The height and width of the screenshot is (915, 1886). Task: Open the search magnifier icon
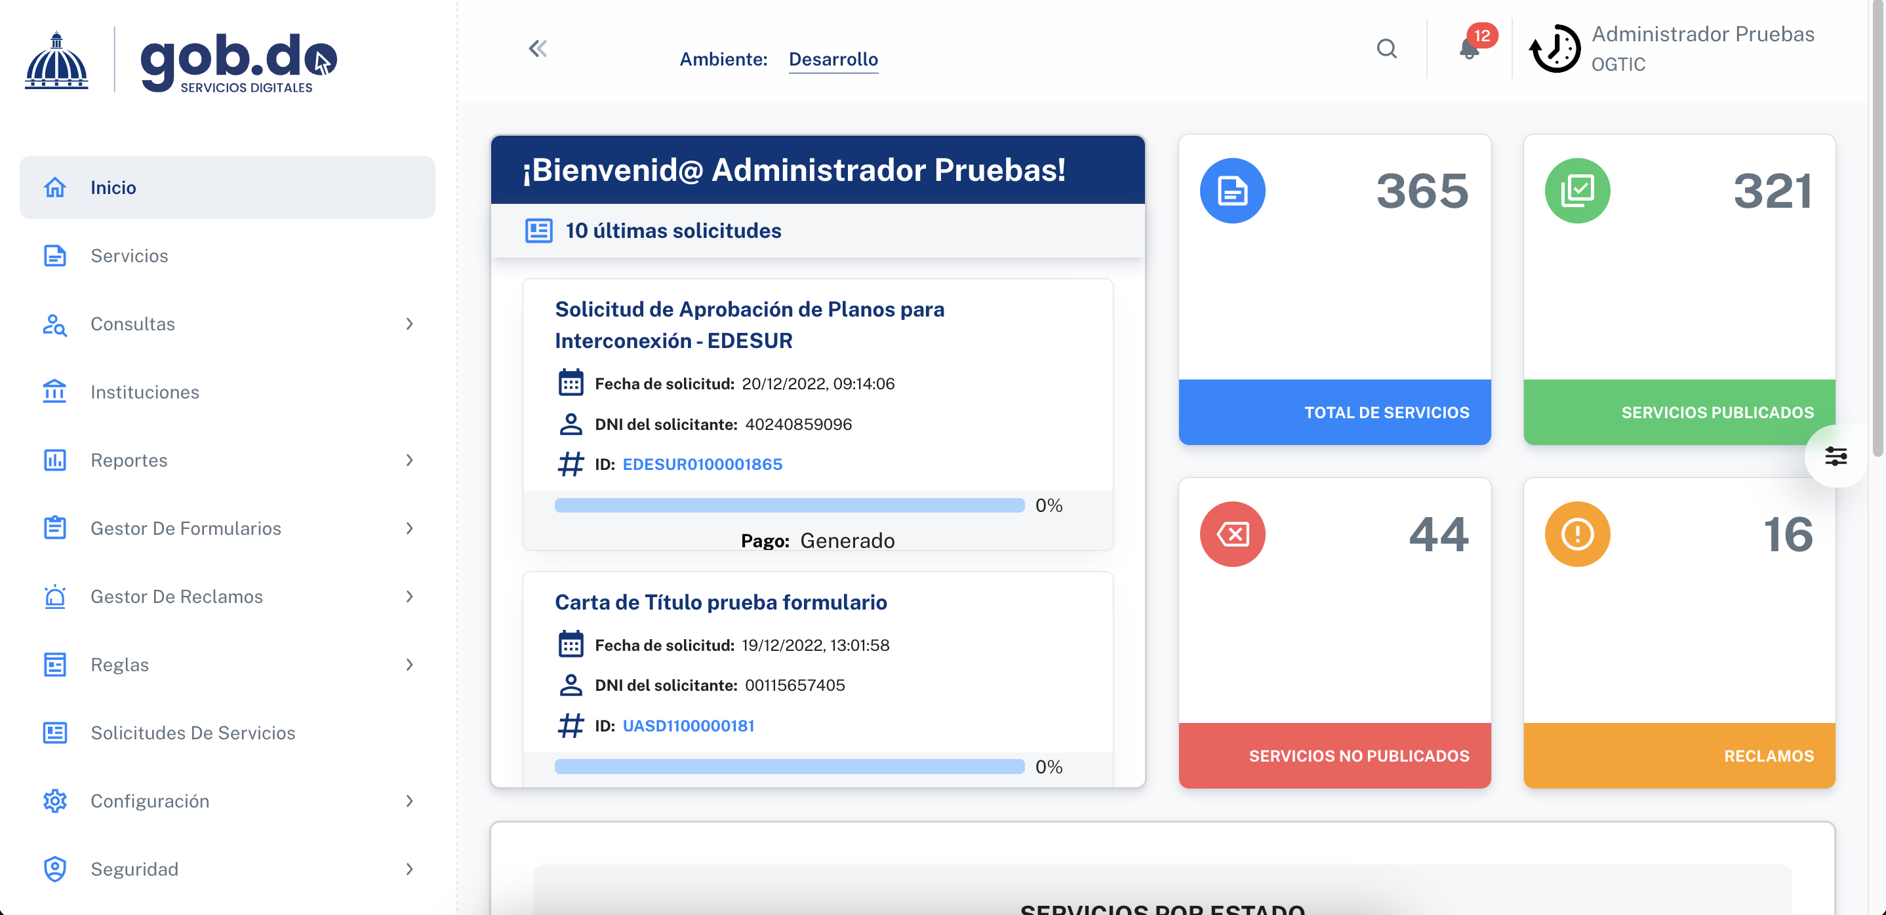point(1386,49)
